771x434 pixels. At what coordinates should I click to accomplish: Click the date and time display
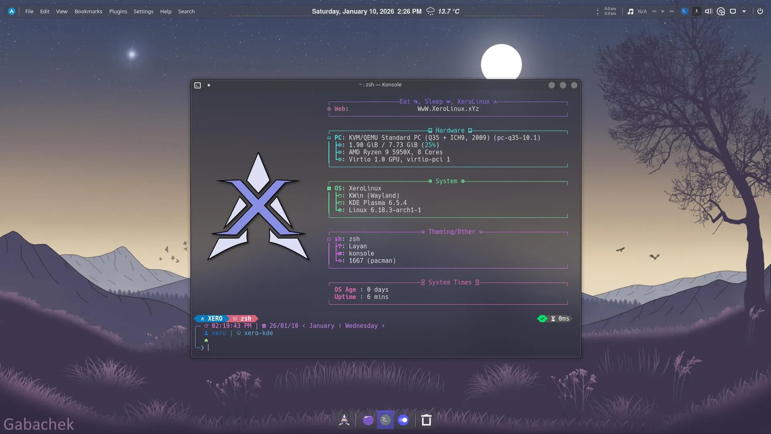366,11
